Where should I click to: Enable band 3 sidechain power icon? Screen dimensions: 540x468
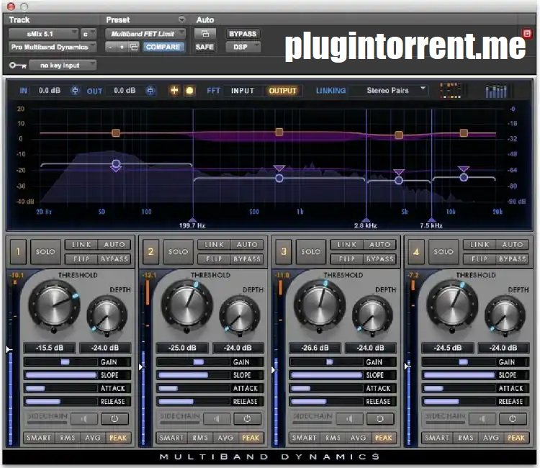tap(380, 419)
